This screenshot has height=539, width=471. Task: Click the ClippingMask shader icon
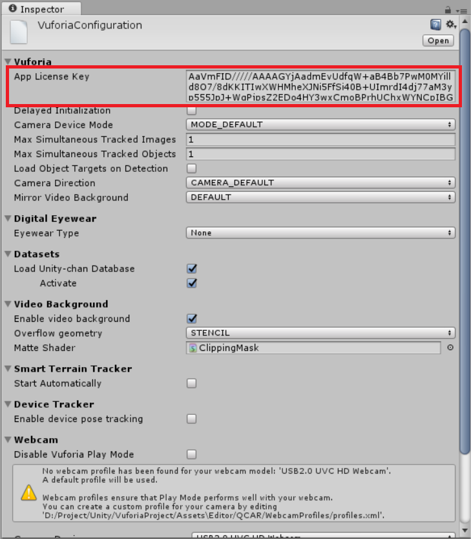[x=193, y=348]
